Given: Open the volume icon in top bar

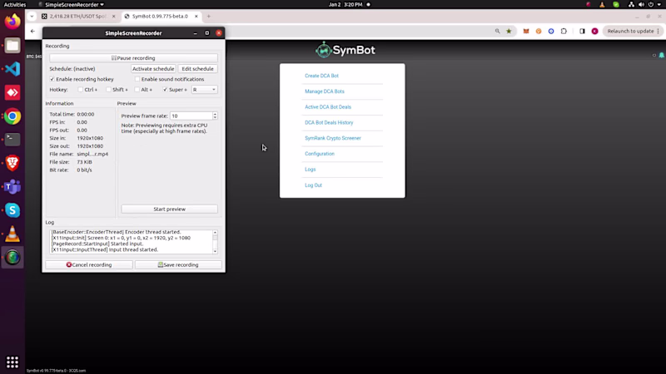Looking at the screenshot, I should click(641, 5).
